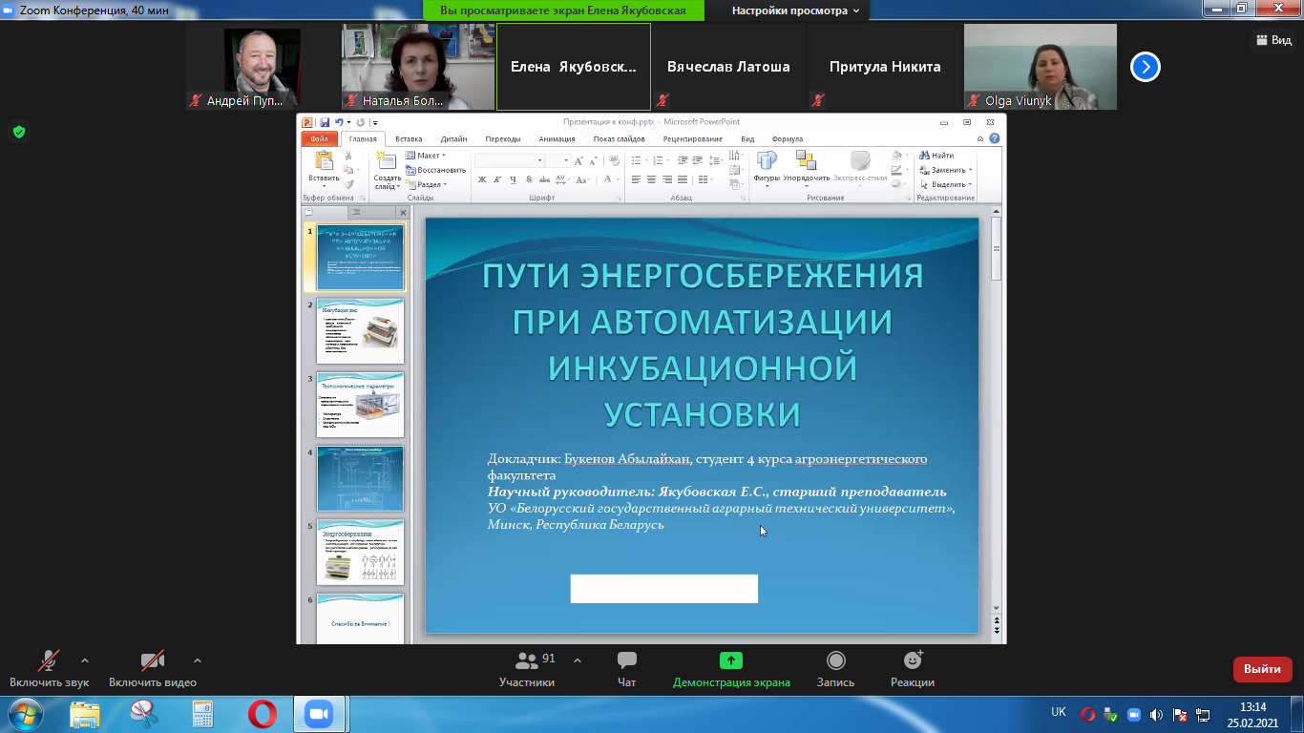Click the Windows Start button
Image resolution: width=1304 pixels, height=733 pixels.
pyautogui.click(x=23, y=713)
